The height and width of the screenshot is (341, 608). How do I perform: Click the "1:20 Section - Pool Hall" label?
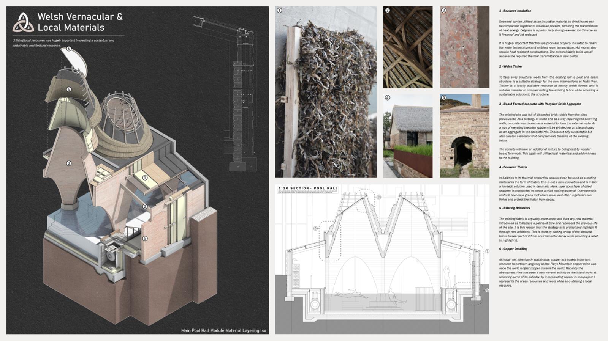pyautogui.click(x=308, y=188)
